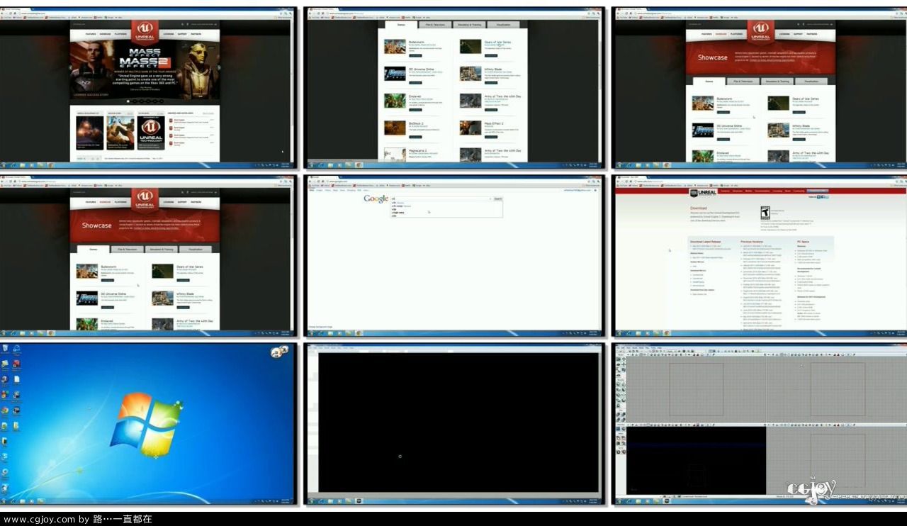This screenshot has width=907, height=526.
Task: Open PARTNERS nav item in Mass Effect 2 homepage frame
Action: tap(196, 33)
